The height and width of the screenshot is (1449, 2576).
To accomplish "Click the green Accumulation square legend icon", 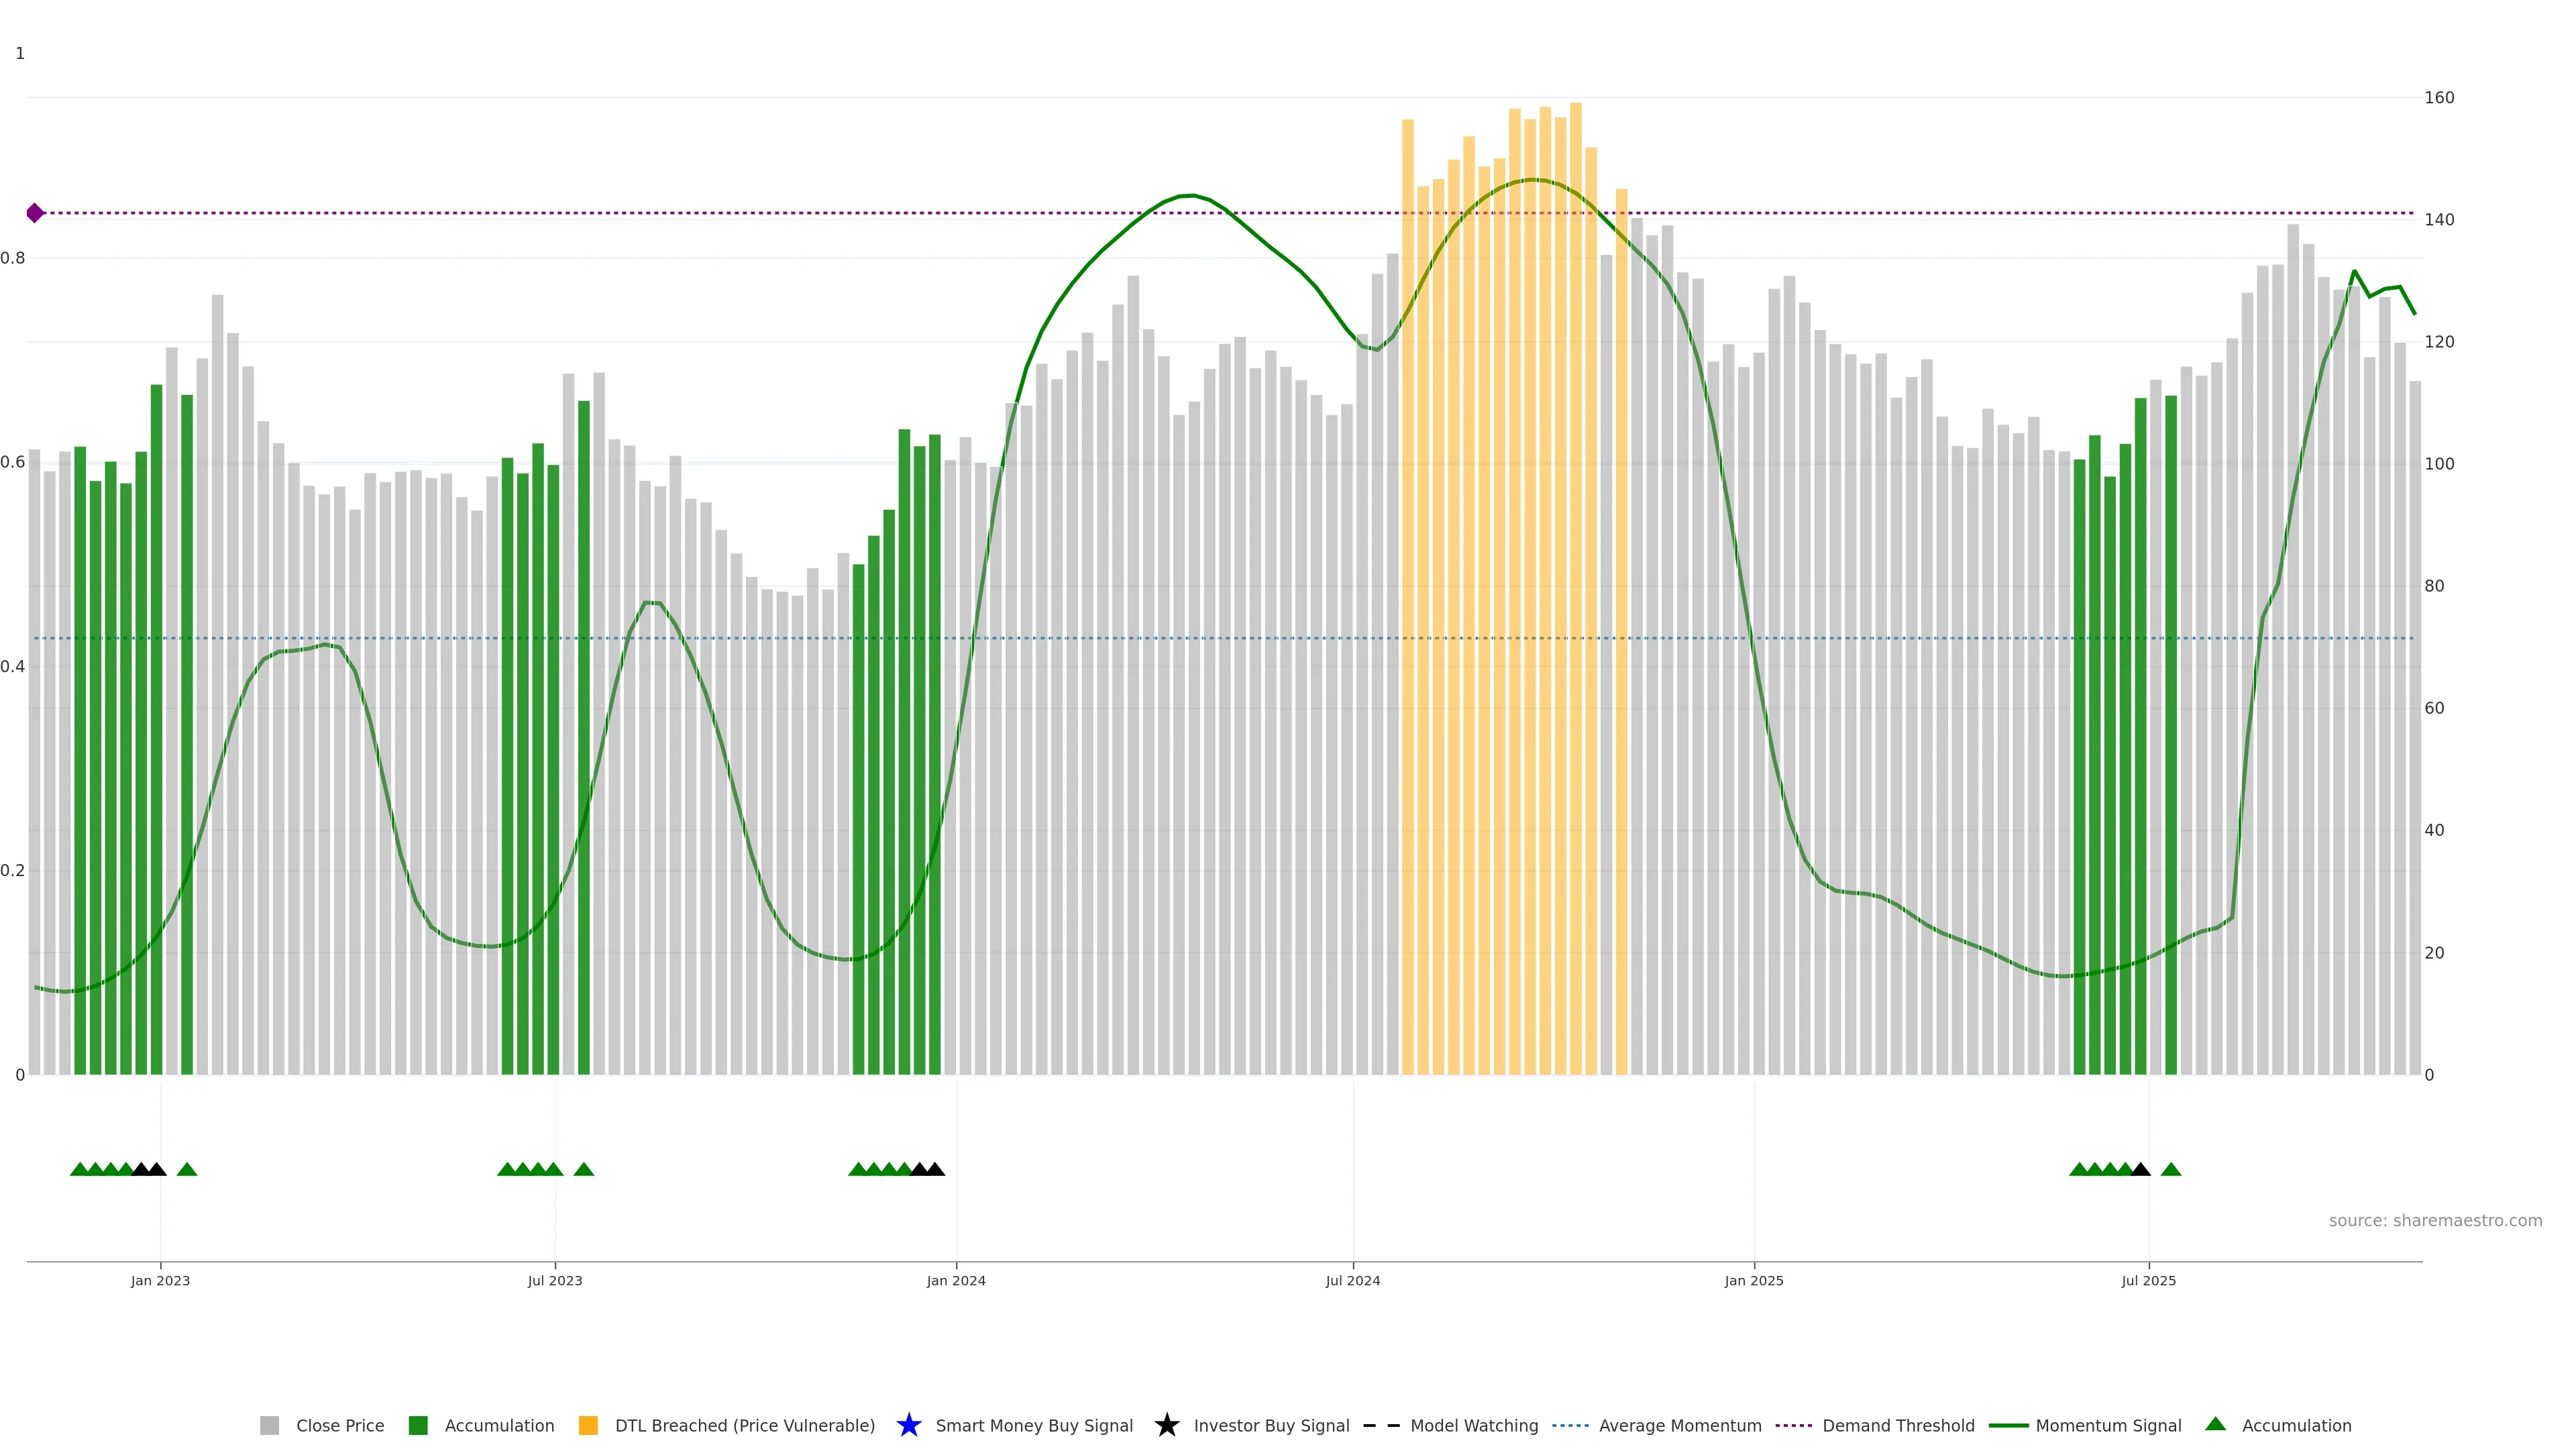I will (418, 1425).
